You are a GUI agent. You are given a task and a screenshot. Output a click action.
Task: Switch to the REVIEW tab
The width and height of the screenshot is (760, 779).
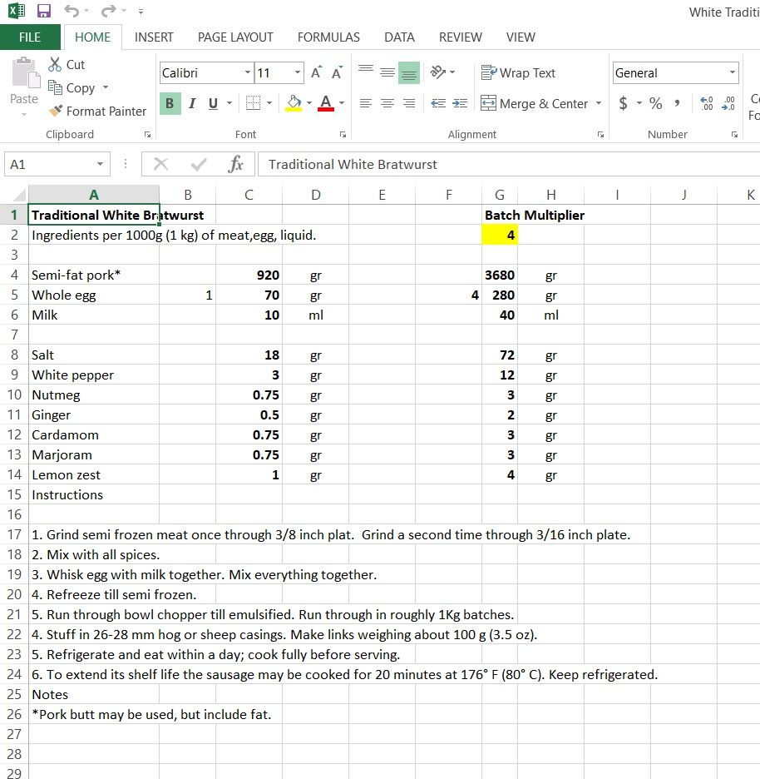[460, 37]
